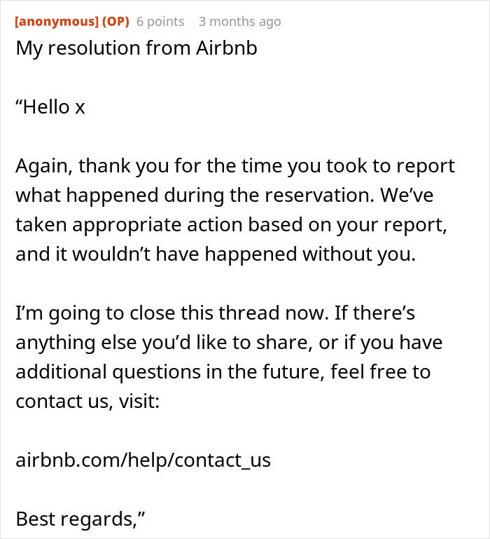Open the '3 months ago' timestamp permalink

(239, 22)
